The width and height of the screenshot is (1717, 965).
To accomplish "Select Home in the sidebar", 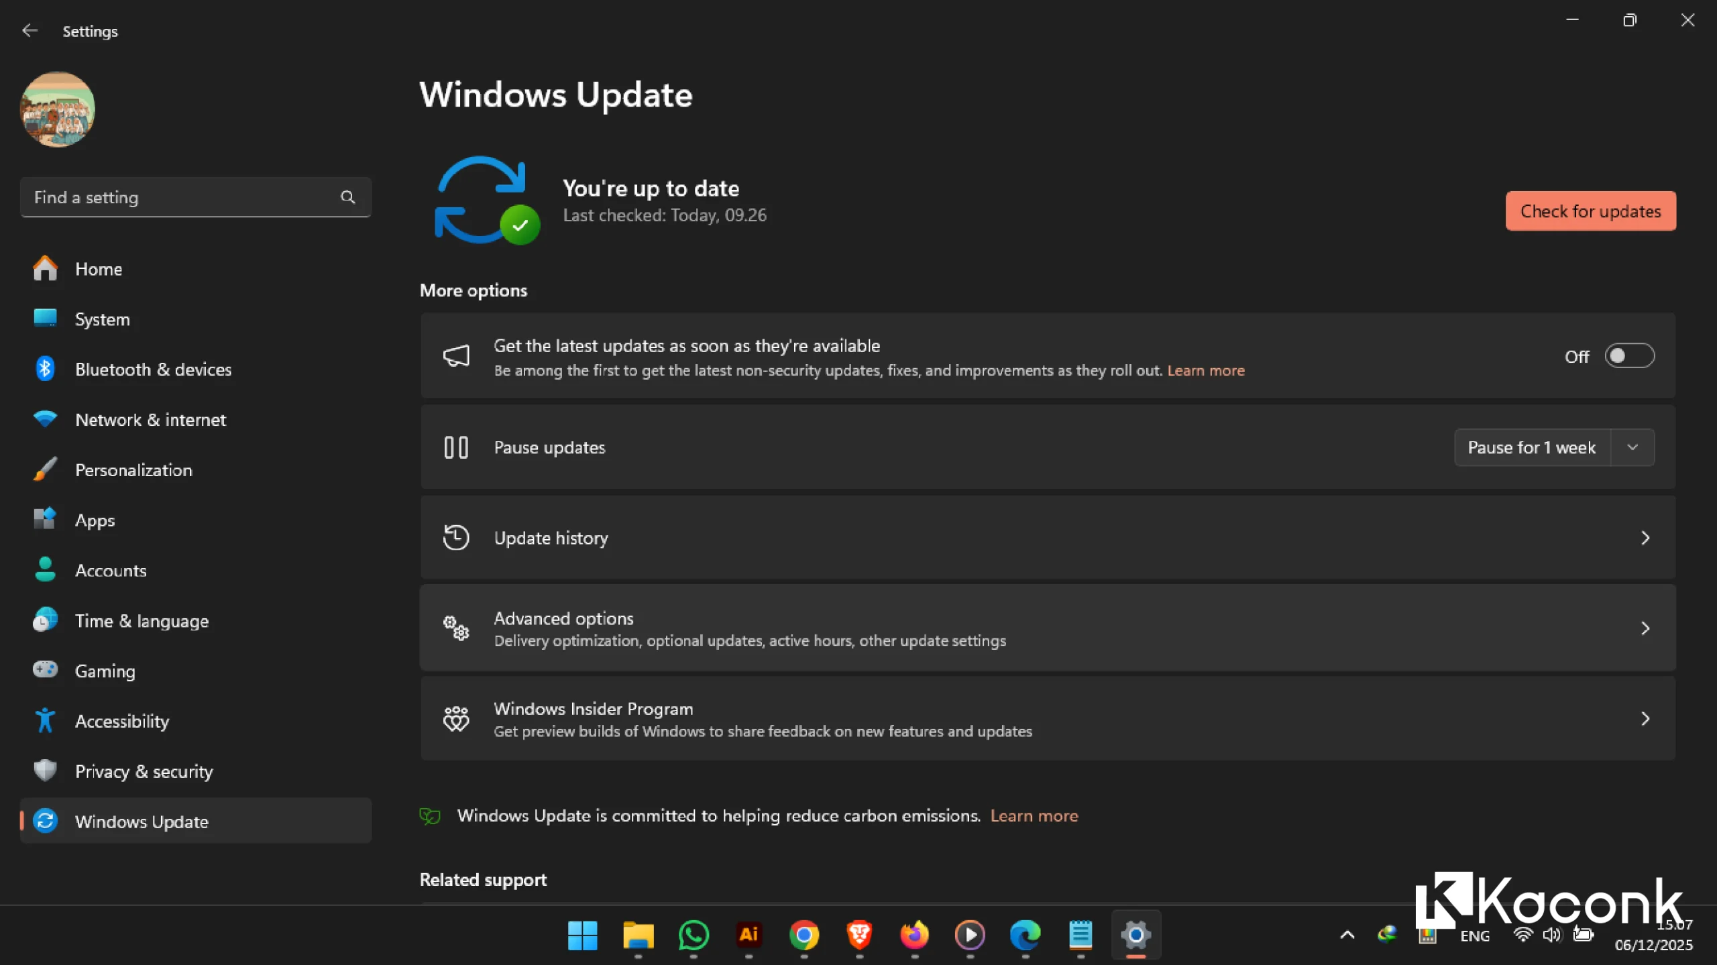I will (x=98, y=269).
